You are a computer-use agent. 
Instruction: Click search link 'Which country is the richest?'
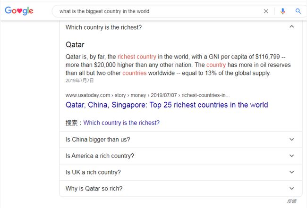121,123
